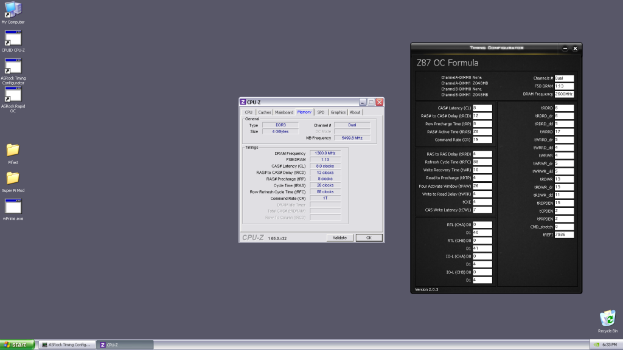623x350 pixels.
Task: Click the Channels # Dual field
Action: 564,78
